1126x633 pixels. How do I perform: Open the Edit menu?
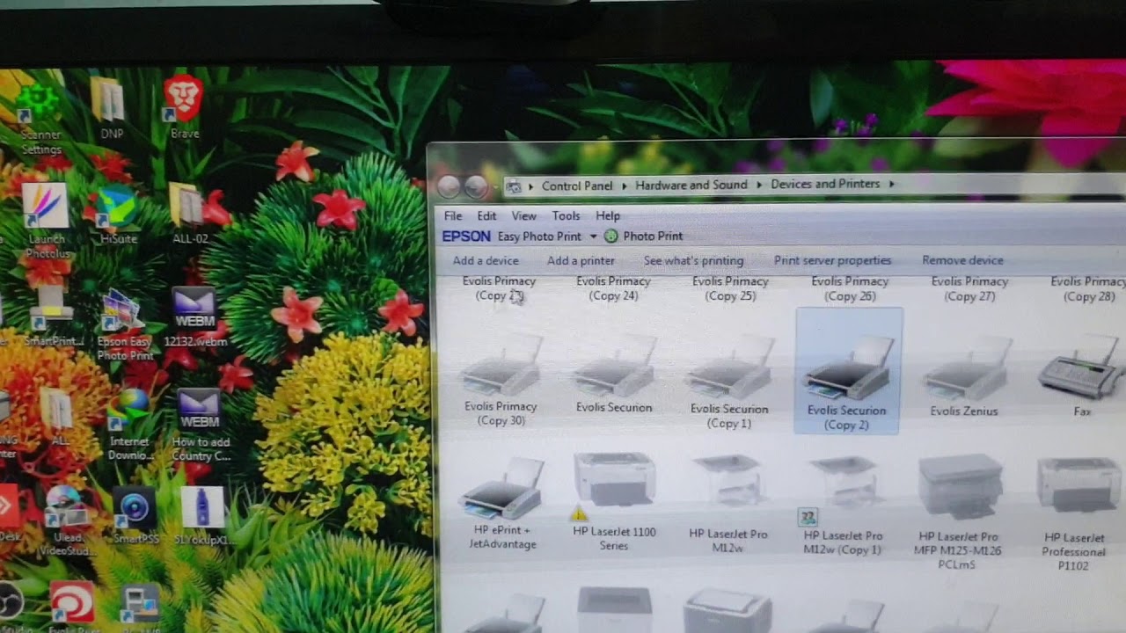[486, 215]
